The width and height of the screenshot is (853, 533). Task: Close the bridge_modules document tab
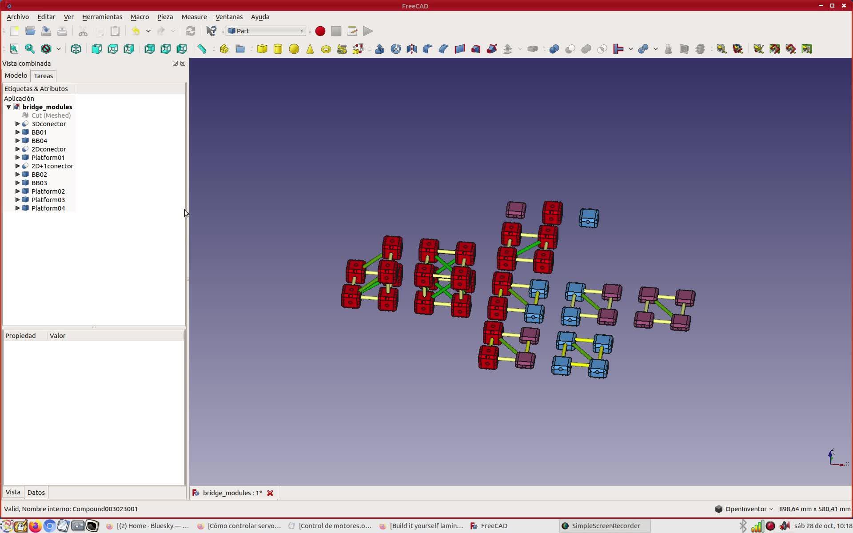pyautogui.click(x=270, y=493)
